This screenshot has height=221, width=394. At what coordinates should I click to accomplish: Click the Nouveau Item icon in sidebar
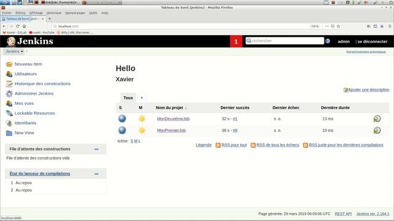9,64
